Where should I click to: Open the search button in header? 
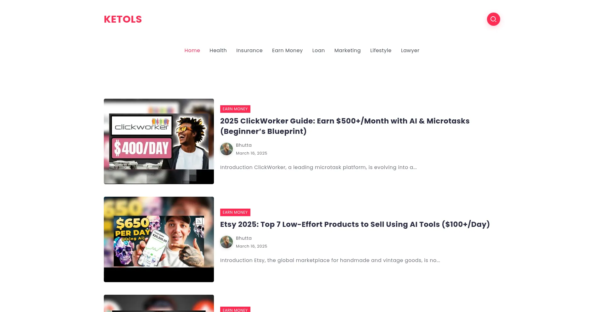click(493, 19)
